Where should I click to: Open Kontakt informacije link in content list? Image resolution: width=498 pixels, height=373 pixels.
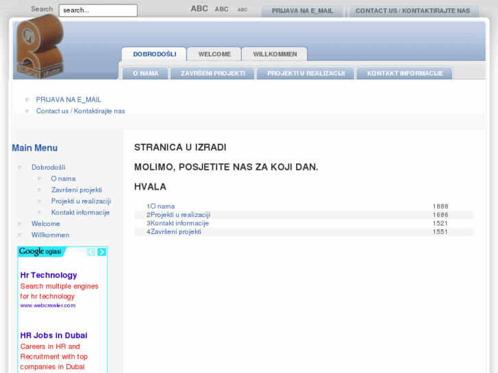[179, 223]
